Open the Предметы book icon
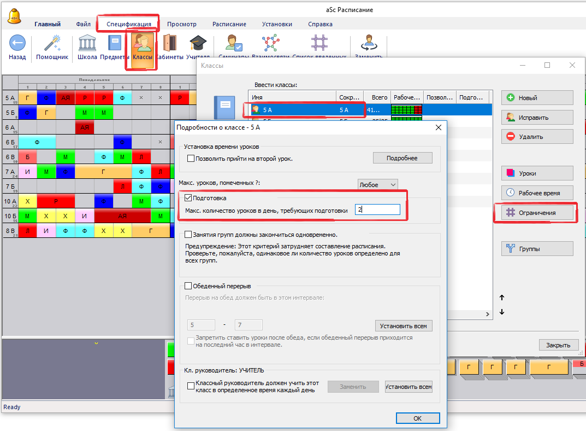 tap(115, 44)
